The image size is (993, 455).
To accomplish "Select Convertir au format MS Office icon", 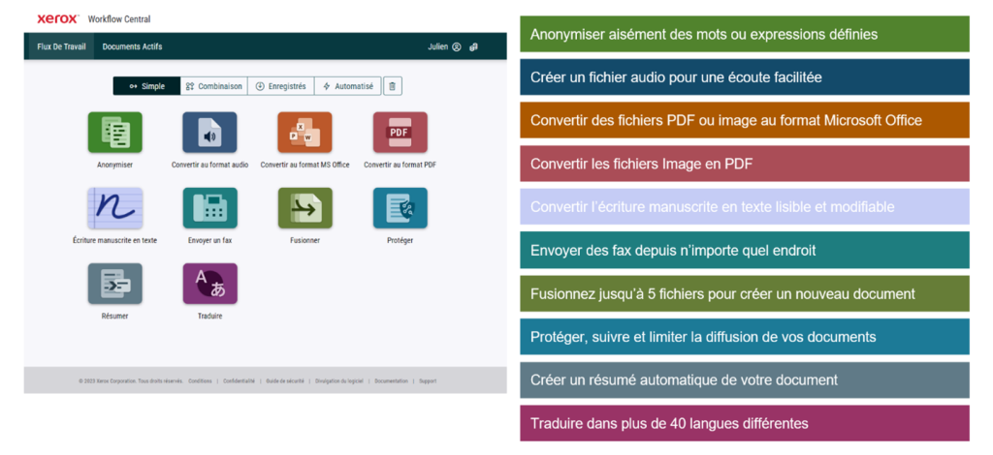I will coord(304,133).
